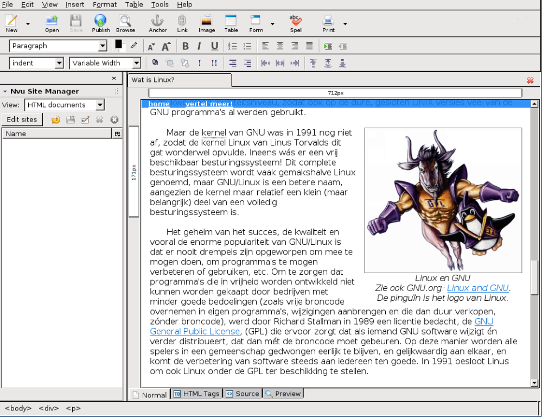Click the 'home' navigation link
This screenshot has width=542, height=417.
pyautogui.click(x=159, y=104)
